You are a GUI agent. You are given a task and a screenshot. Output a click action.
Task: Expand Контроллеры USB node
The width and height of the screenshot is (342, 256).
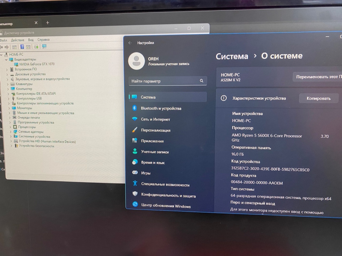coord(9,99)
